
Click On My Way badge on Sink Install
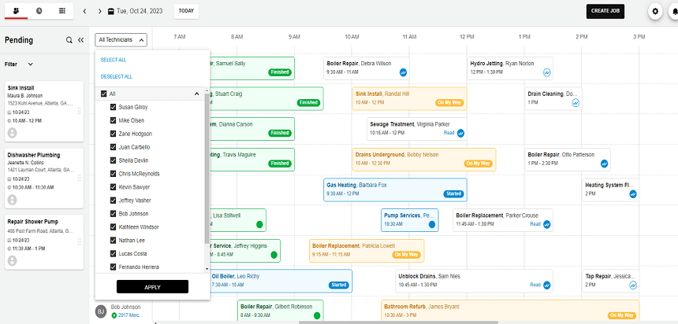[449, 103]
